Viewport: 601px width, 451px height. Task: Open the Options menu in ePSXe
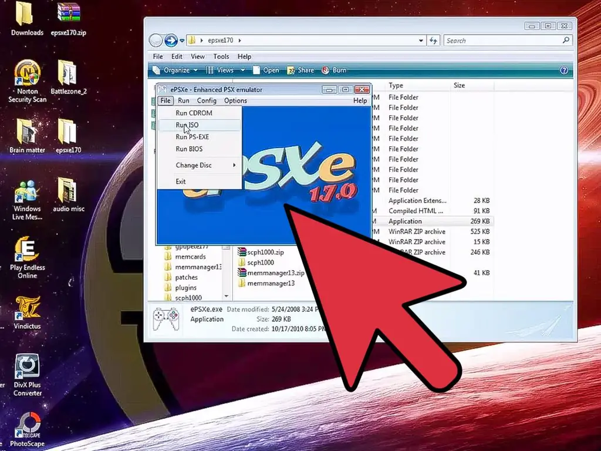[x=235, y=100]
